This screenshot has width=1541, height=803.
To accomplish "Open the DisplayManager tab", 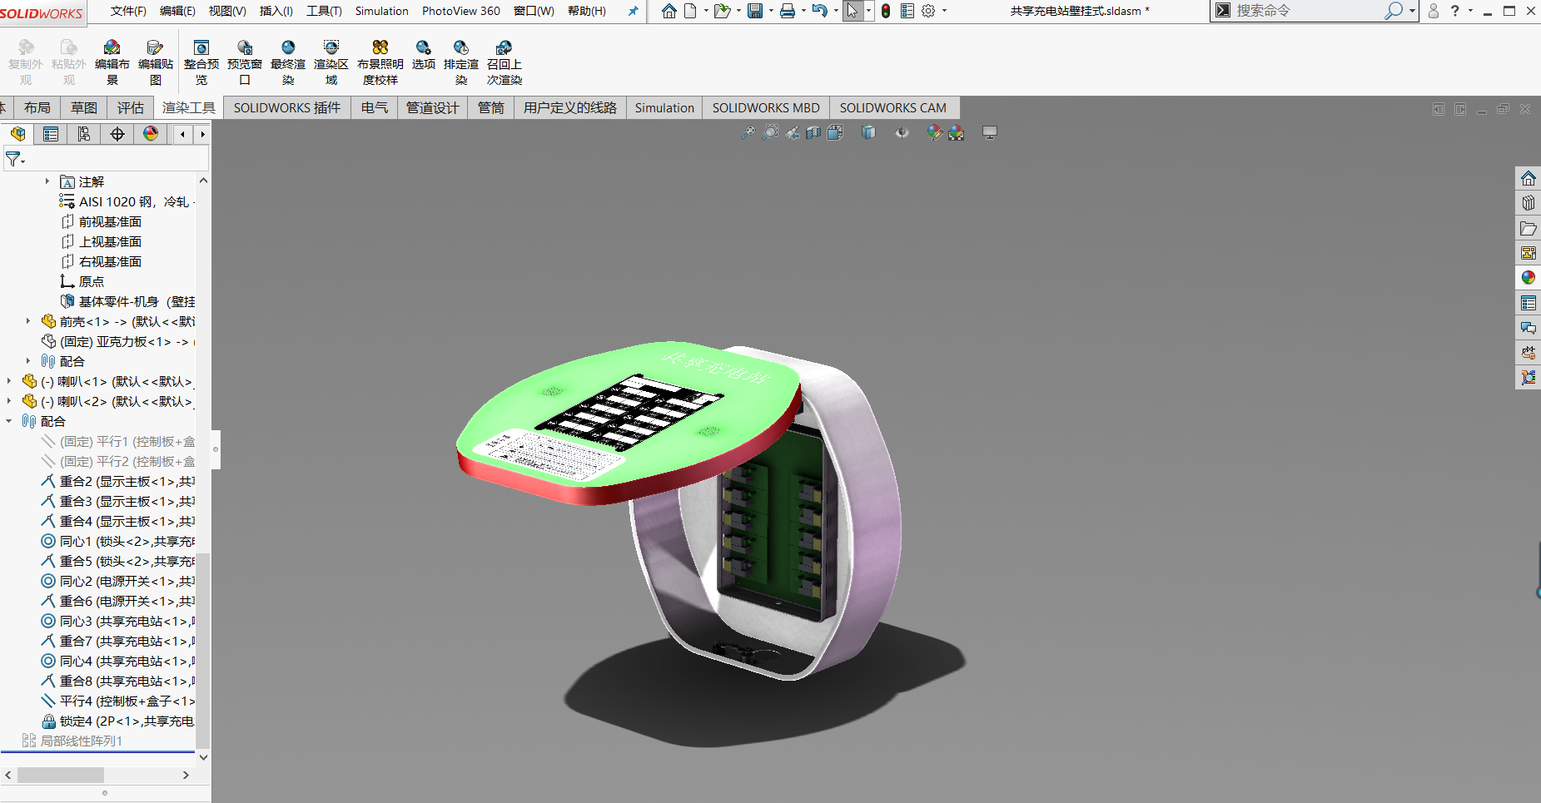I will (x=151, y=134).
